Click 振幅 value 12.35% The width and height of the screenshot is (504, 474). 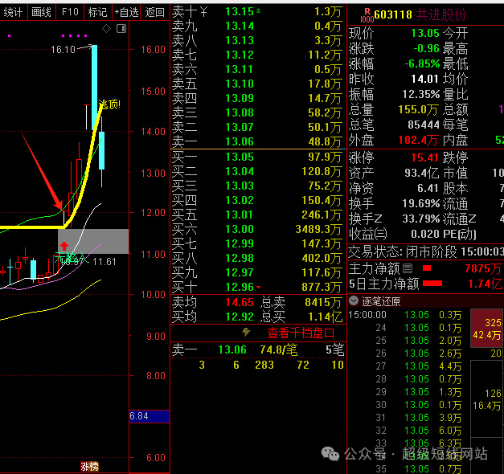[x=420, y=94]
